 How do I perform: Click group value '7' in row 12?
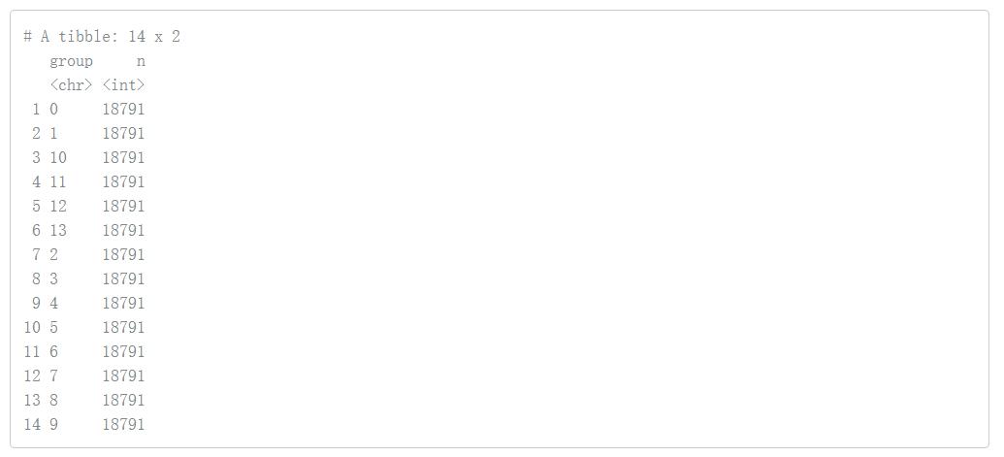click(x=54, y=376)
